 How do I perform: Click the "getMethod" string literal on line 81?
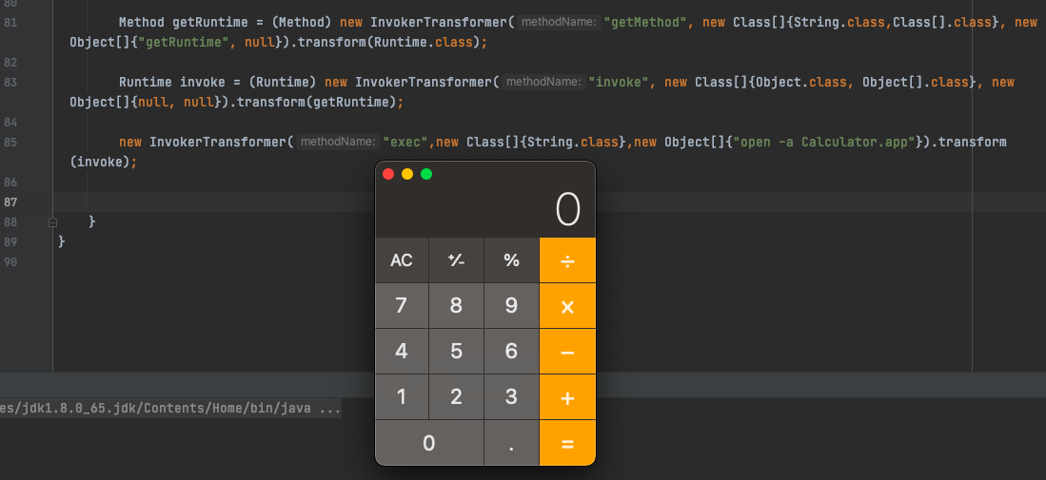pyautogui.click(x=645, y=23)
